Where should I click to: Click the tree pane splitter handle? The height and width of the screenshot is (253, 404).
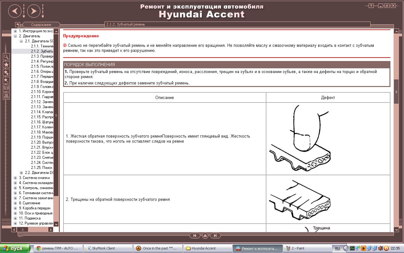(x=56, y=115)
